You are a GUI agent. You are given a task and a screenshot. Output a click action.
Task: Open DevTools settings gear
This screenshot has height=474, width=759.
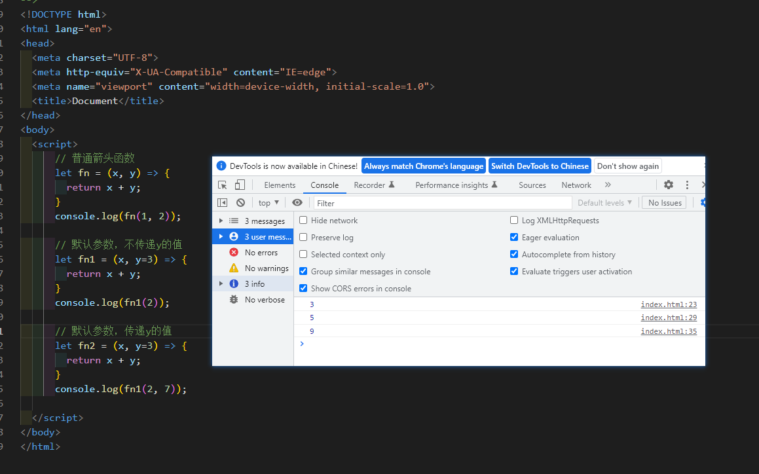pos(669,185)
